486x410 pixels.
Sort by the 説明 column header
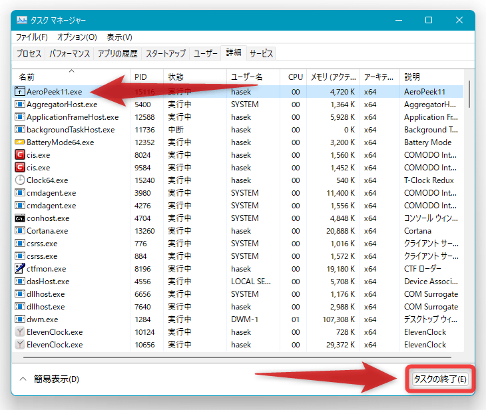(432, 77)
